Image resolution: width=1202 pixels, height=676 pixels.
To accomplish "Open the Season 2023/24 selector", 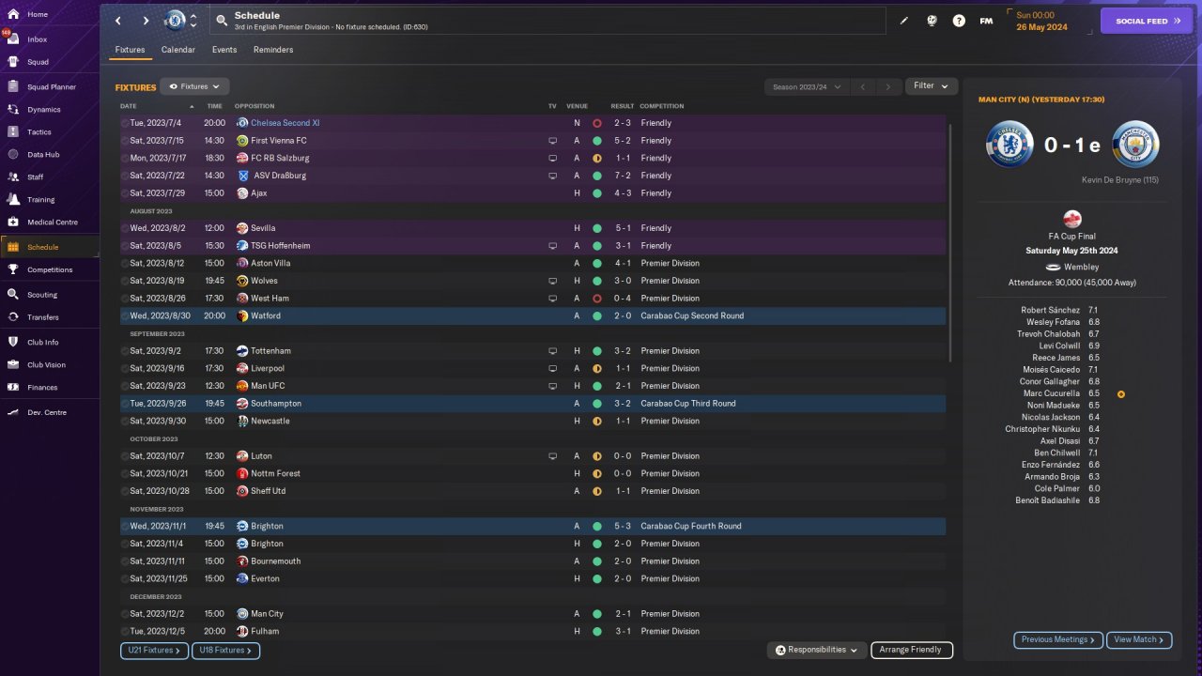I will [x=806, y=87].
